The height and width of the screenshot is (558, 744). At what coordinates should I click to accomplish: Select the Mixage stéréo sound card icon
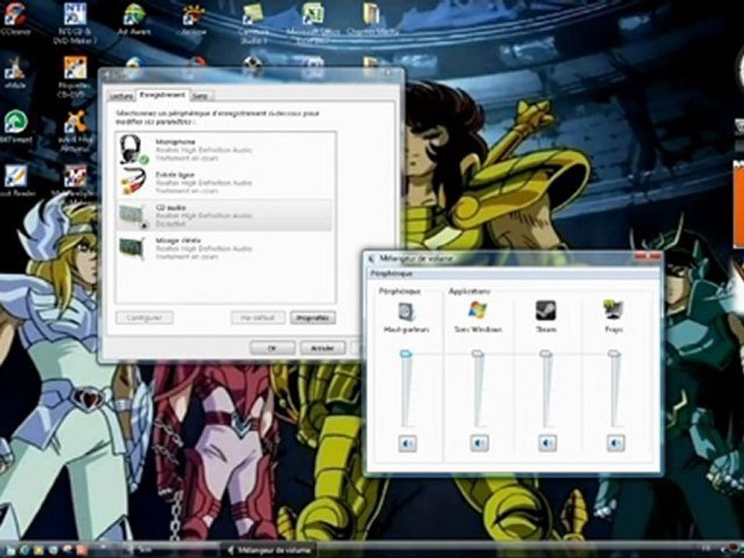[133, 248]
